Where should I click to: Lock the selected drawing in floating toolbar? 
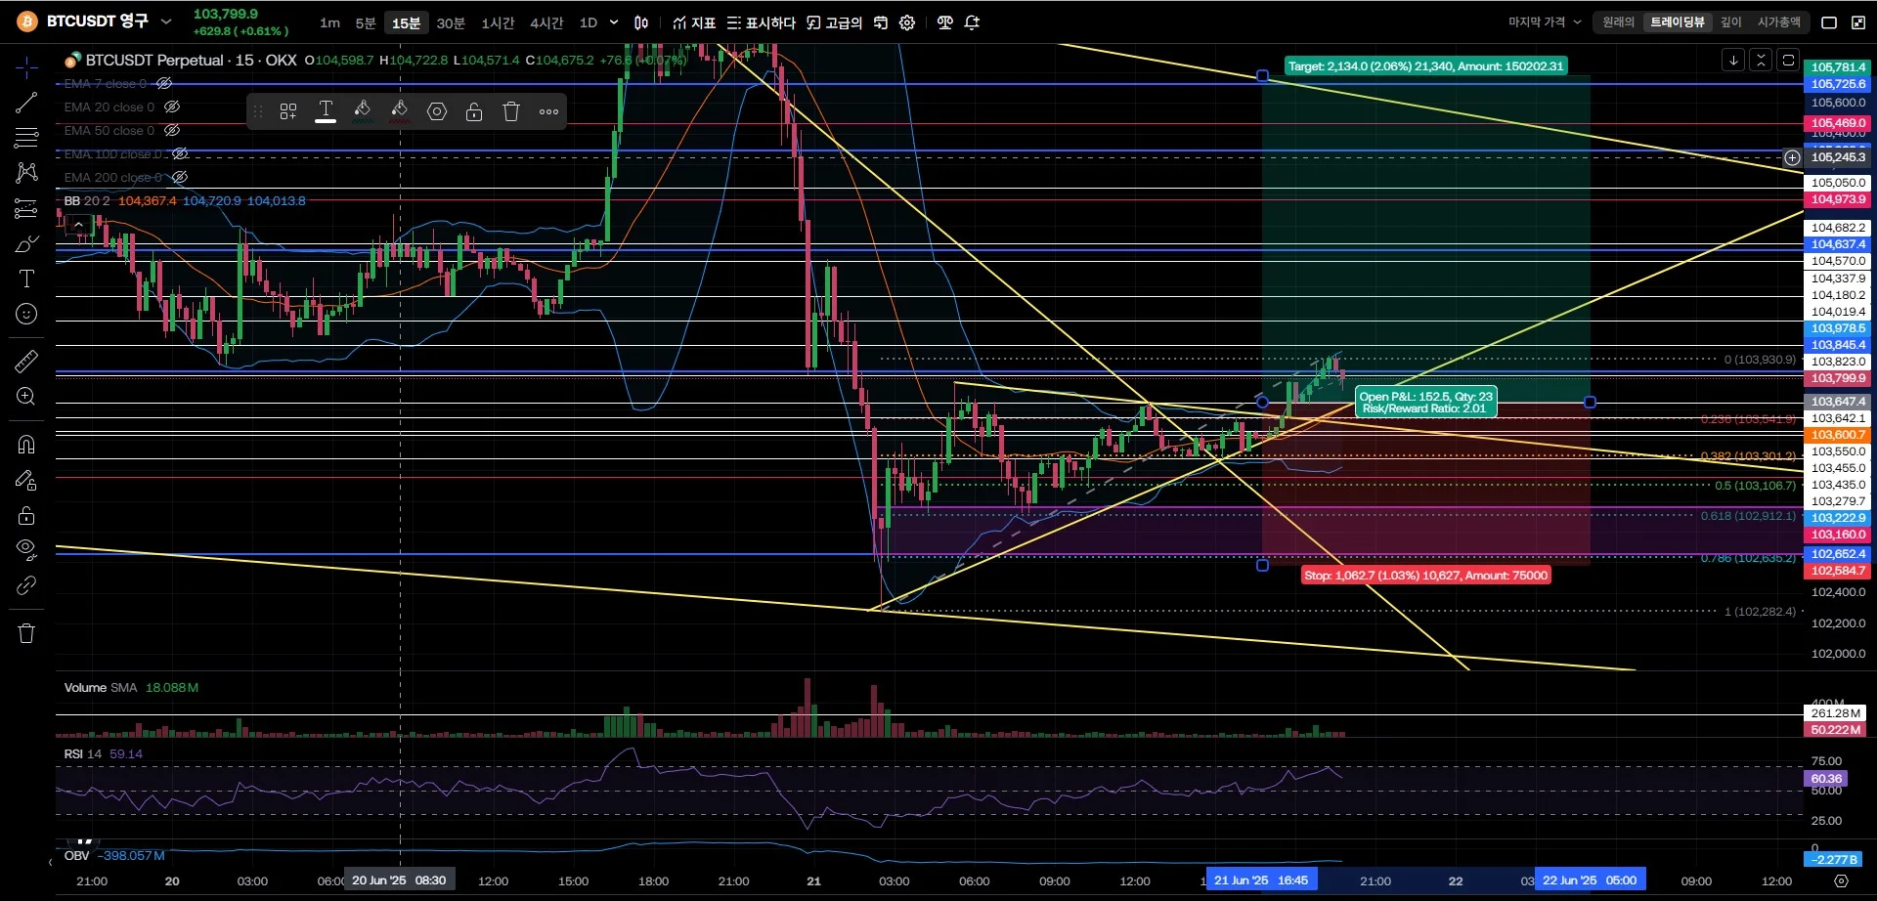click(x=474, y=111)
